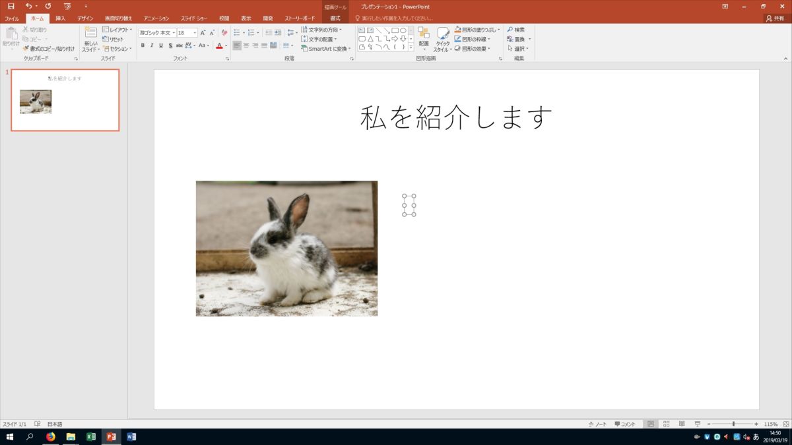This screenshot has width=792, height=445.
Task: Switch to the 挿入 (Insert) tab
Action: point(61,18)
